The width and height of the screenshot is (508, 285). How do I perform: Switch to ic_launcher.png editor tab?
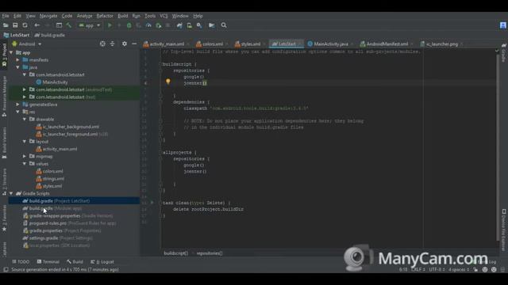(x=442, y=44)
